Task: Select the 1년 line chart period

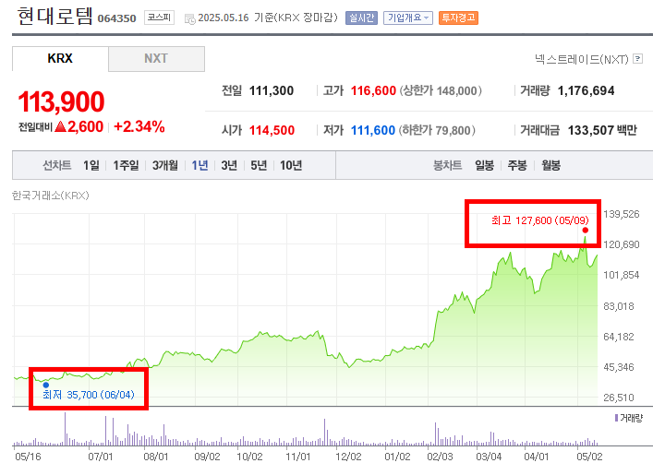Action: [x=200, y=165]
